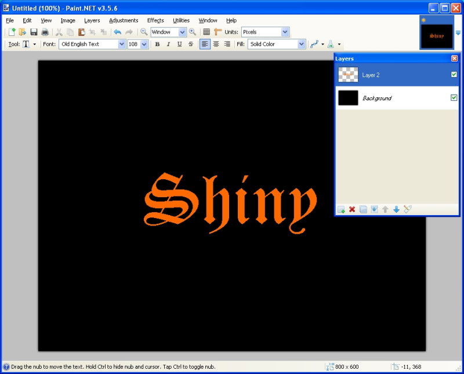Duplicate the layer via the Duplicate Layer icon
This screenshot has width=464, height=374.
click(364, 209)
